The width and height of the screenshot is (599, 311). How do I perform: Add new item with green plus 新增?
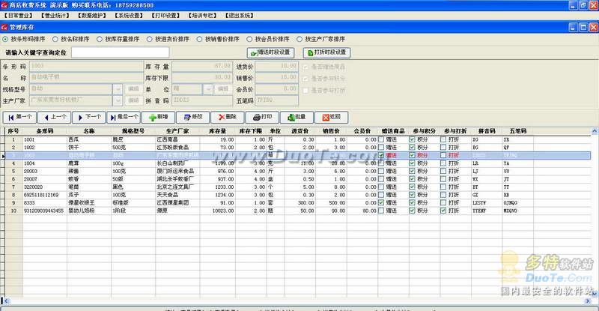tap(158, 118)
